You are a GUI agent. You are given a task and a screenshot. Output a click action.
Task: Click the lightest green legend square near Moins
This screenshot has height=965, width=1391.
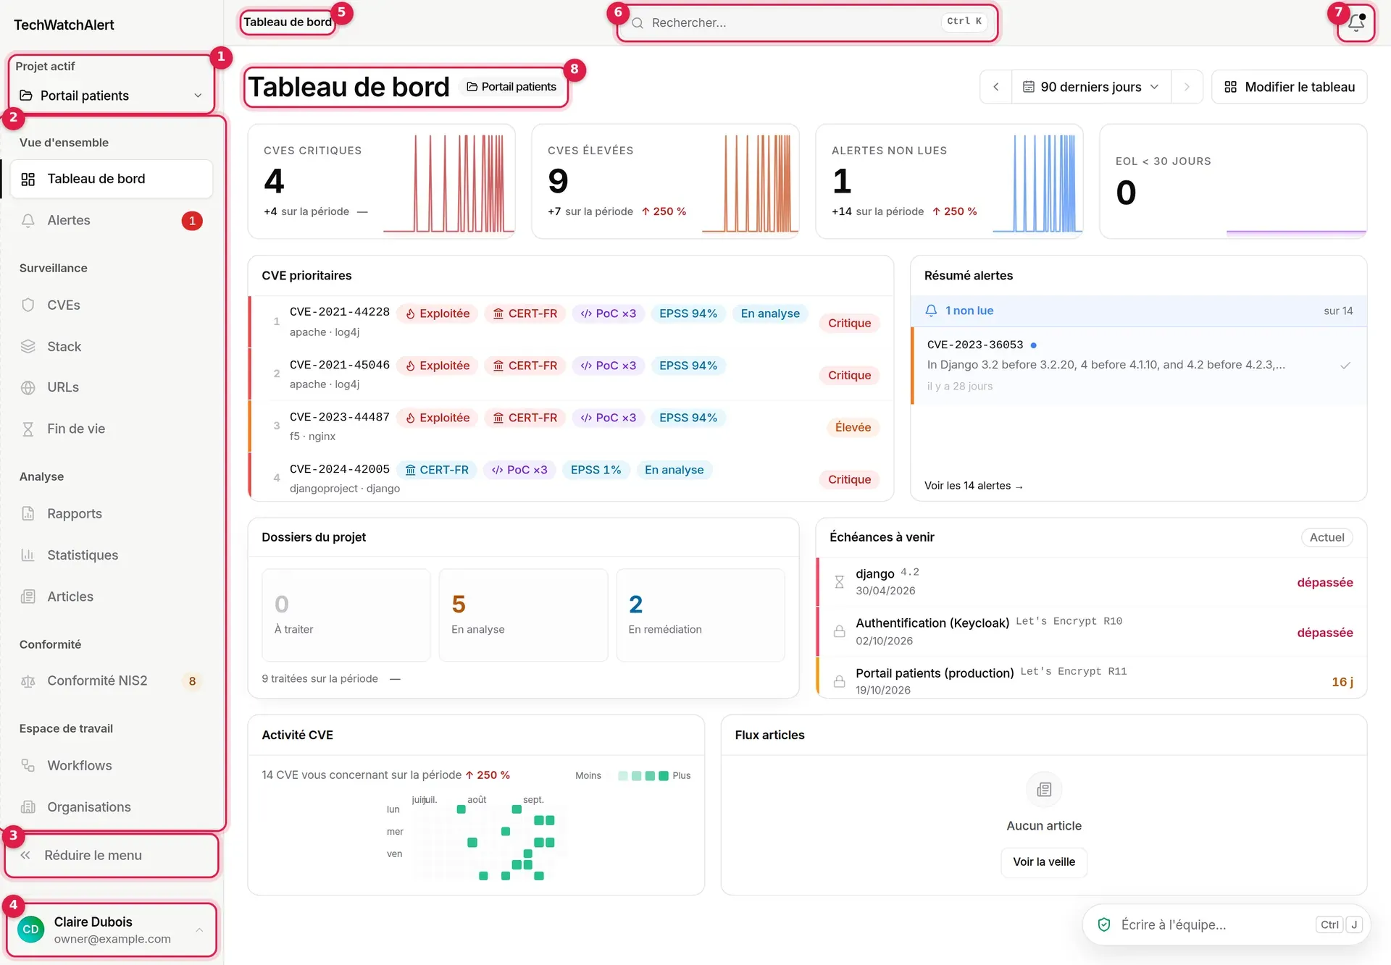click(x=622, y=776)
